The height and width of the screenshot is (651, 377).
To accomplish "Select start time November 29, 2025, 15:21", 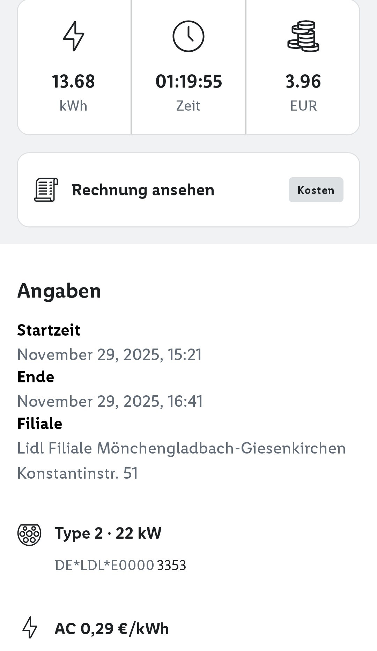I will click(109, 354).
